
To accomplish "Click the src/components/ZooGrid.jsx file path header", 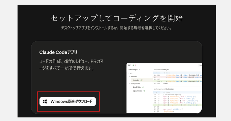I will (164, 89).
